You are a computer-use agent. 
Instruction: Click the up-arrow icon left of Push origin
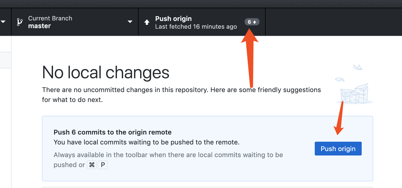point(147,22)
